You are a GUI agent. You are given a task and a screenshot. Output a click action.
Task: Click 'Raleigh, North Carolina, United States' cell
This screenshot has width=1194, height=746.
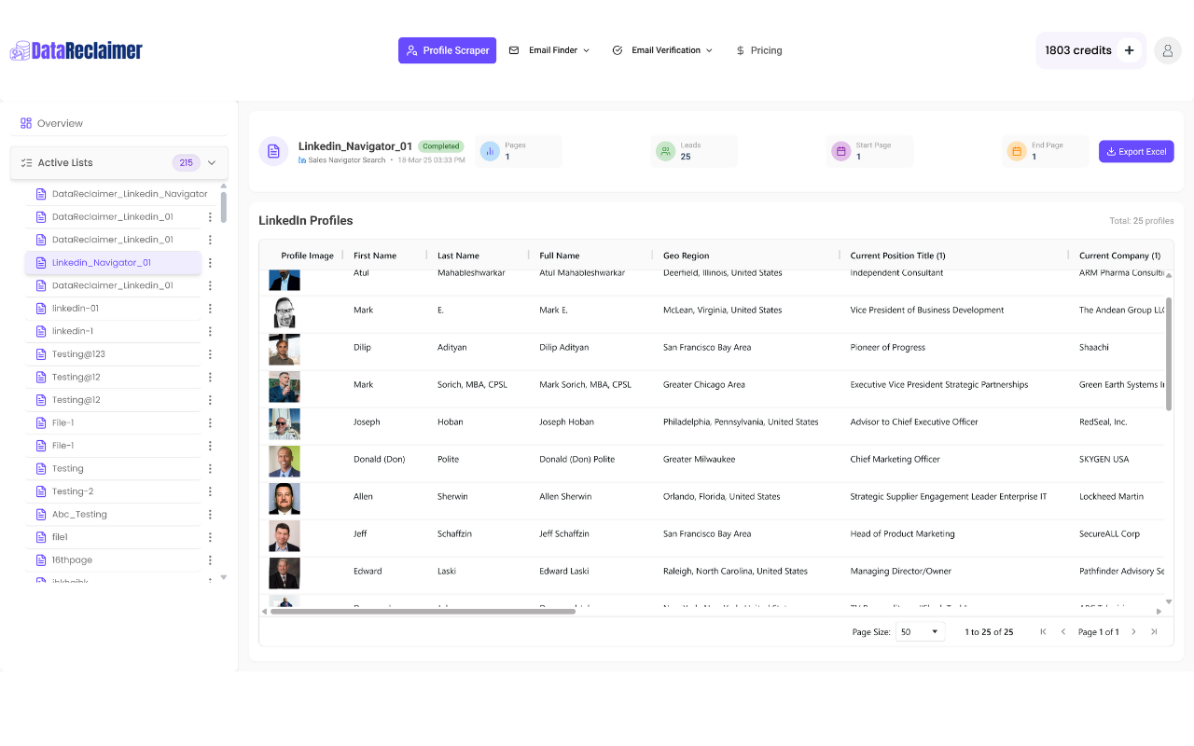pos(735,572)
